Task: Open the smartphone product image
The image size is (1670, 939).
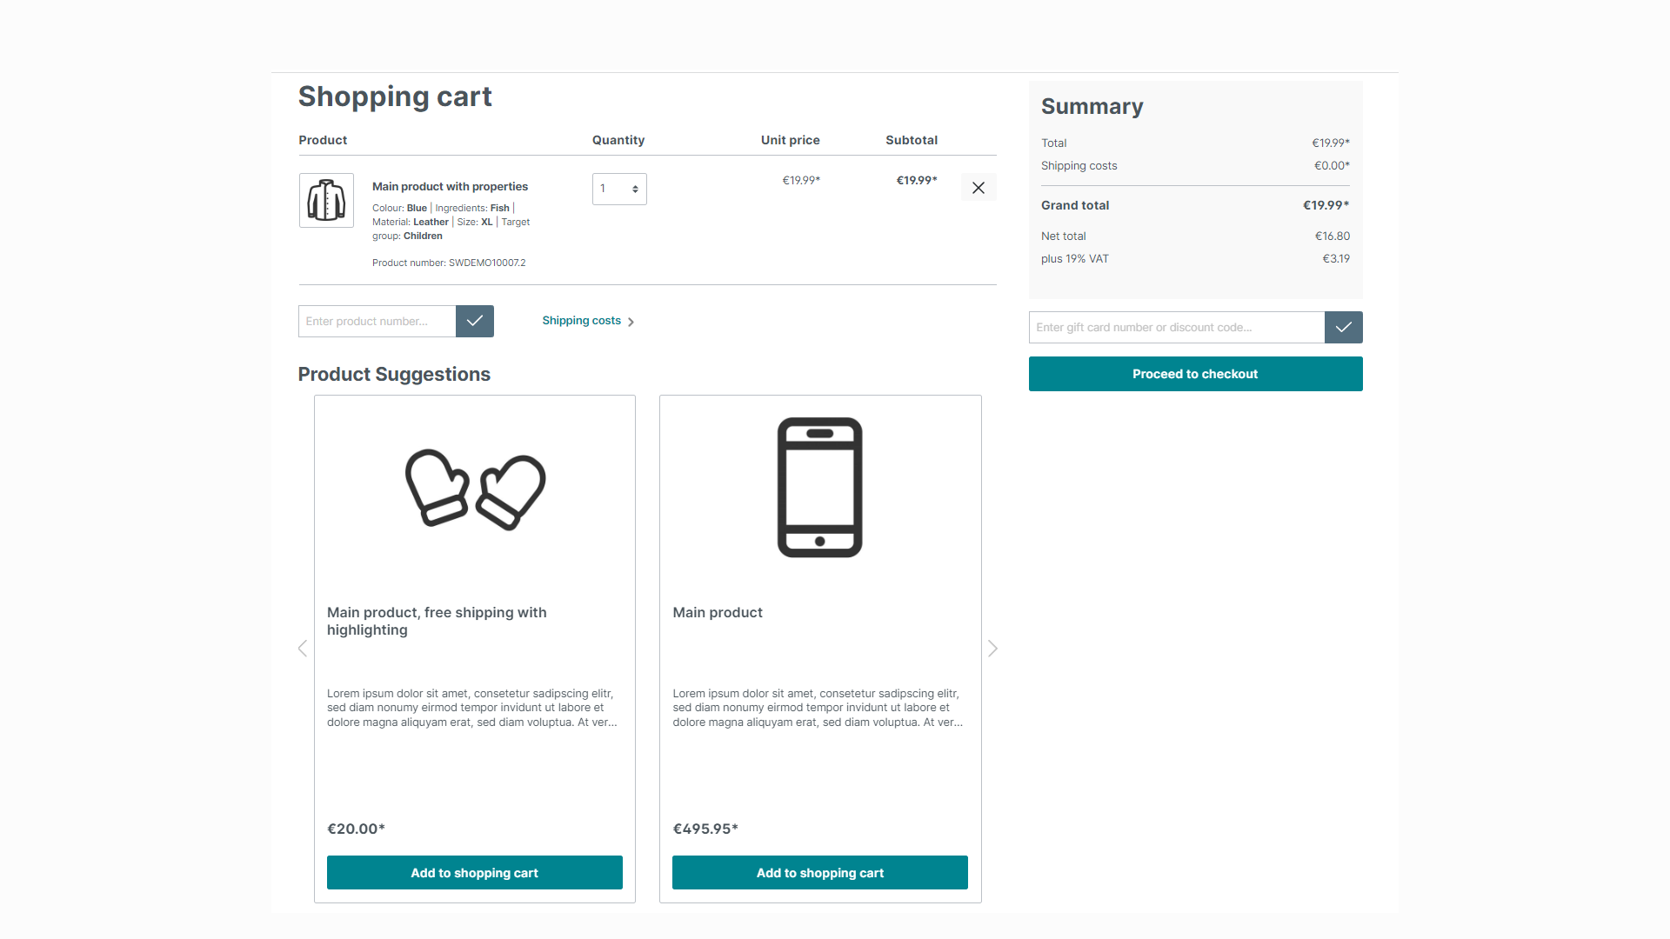Action: click(820, 487)
